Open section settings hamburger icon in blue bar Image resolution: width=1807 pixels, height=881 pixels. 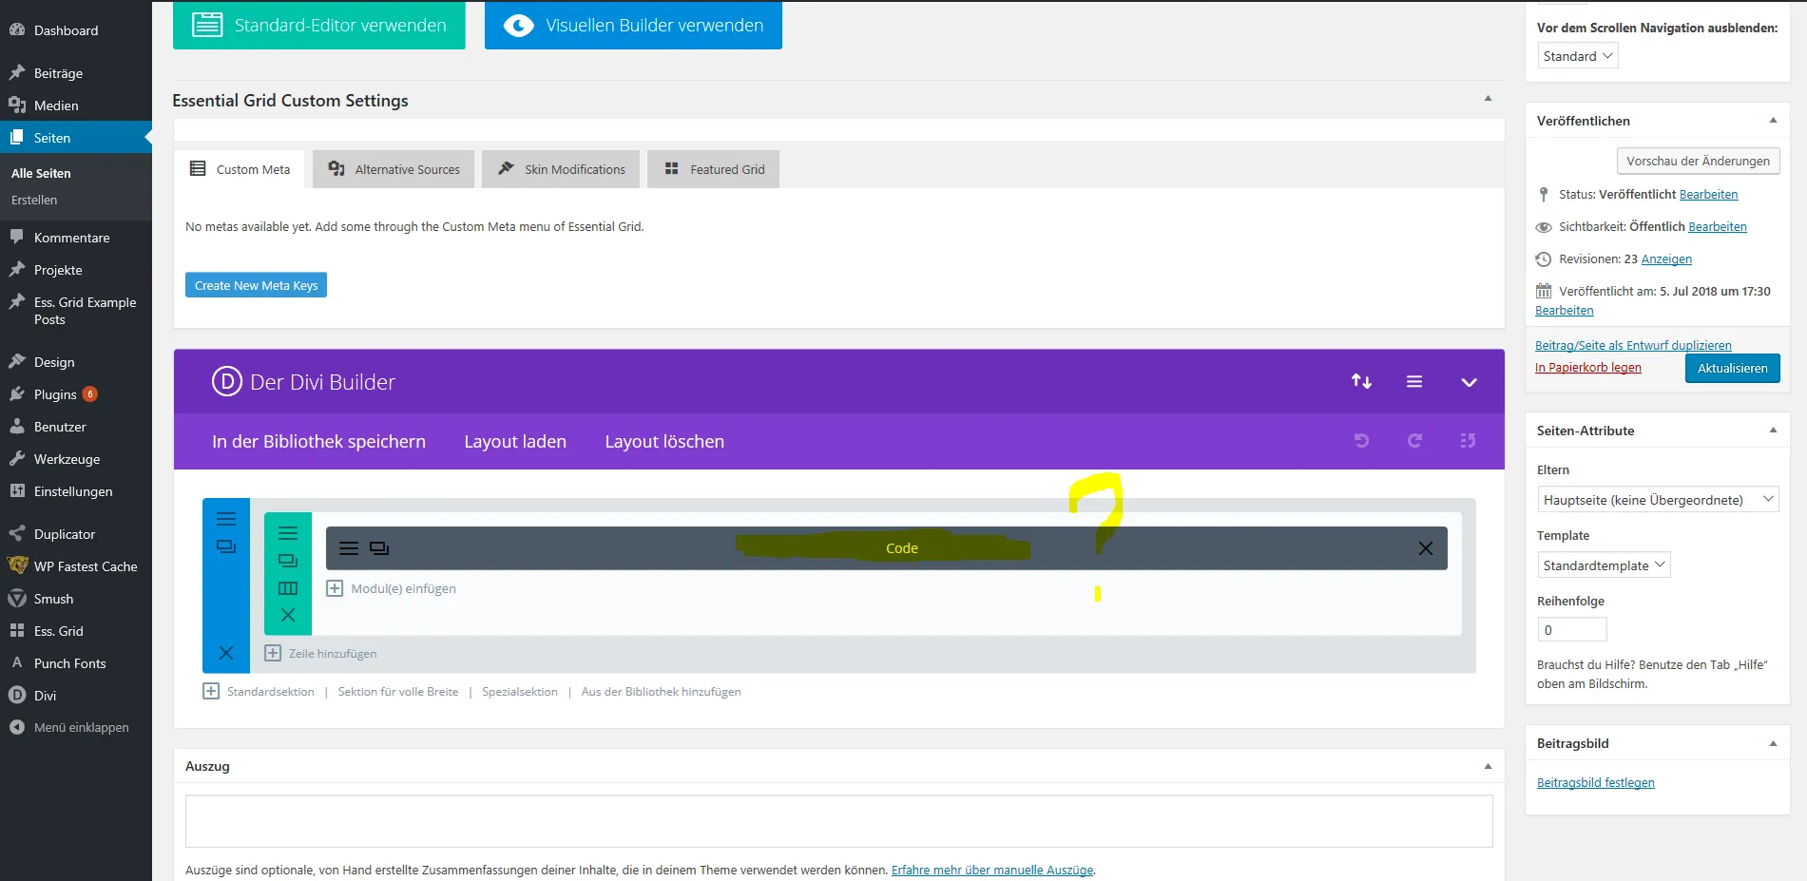[x=226, y=519]
